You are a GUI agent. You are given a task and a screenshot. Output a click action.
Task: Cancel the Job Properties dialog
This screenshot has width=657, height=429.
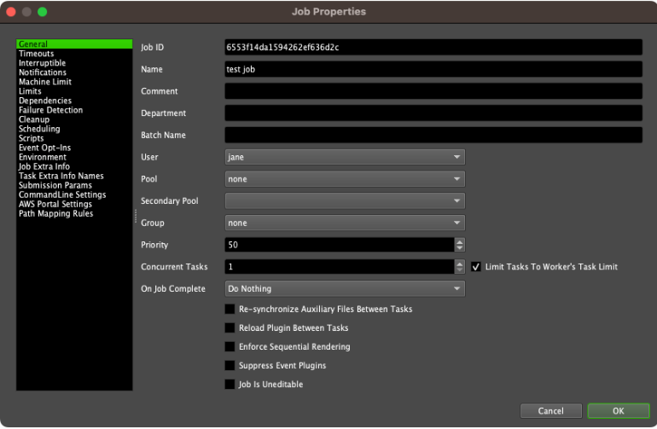coord(551,411)
